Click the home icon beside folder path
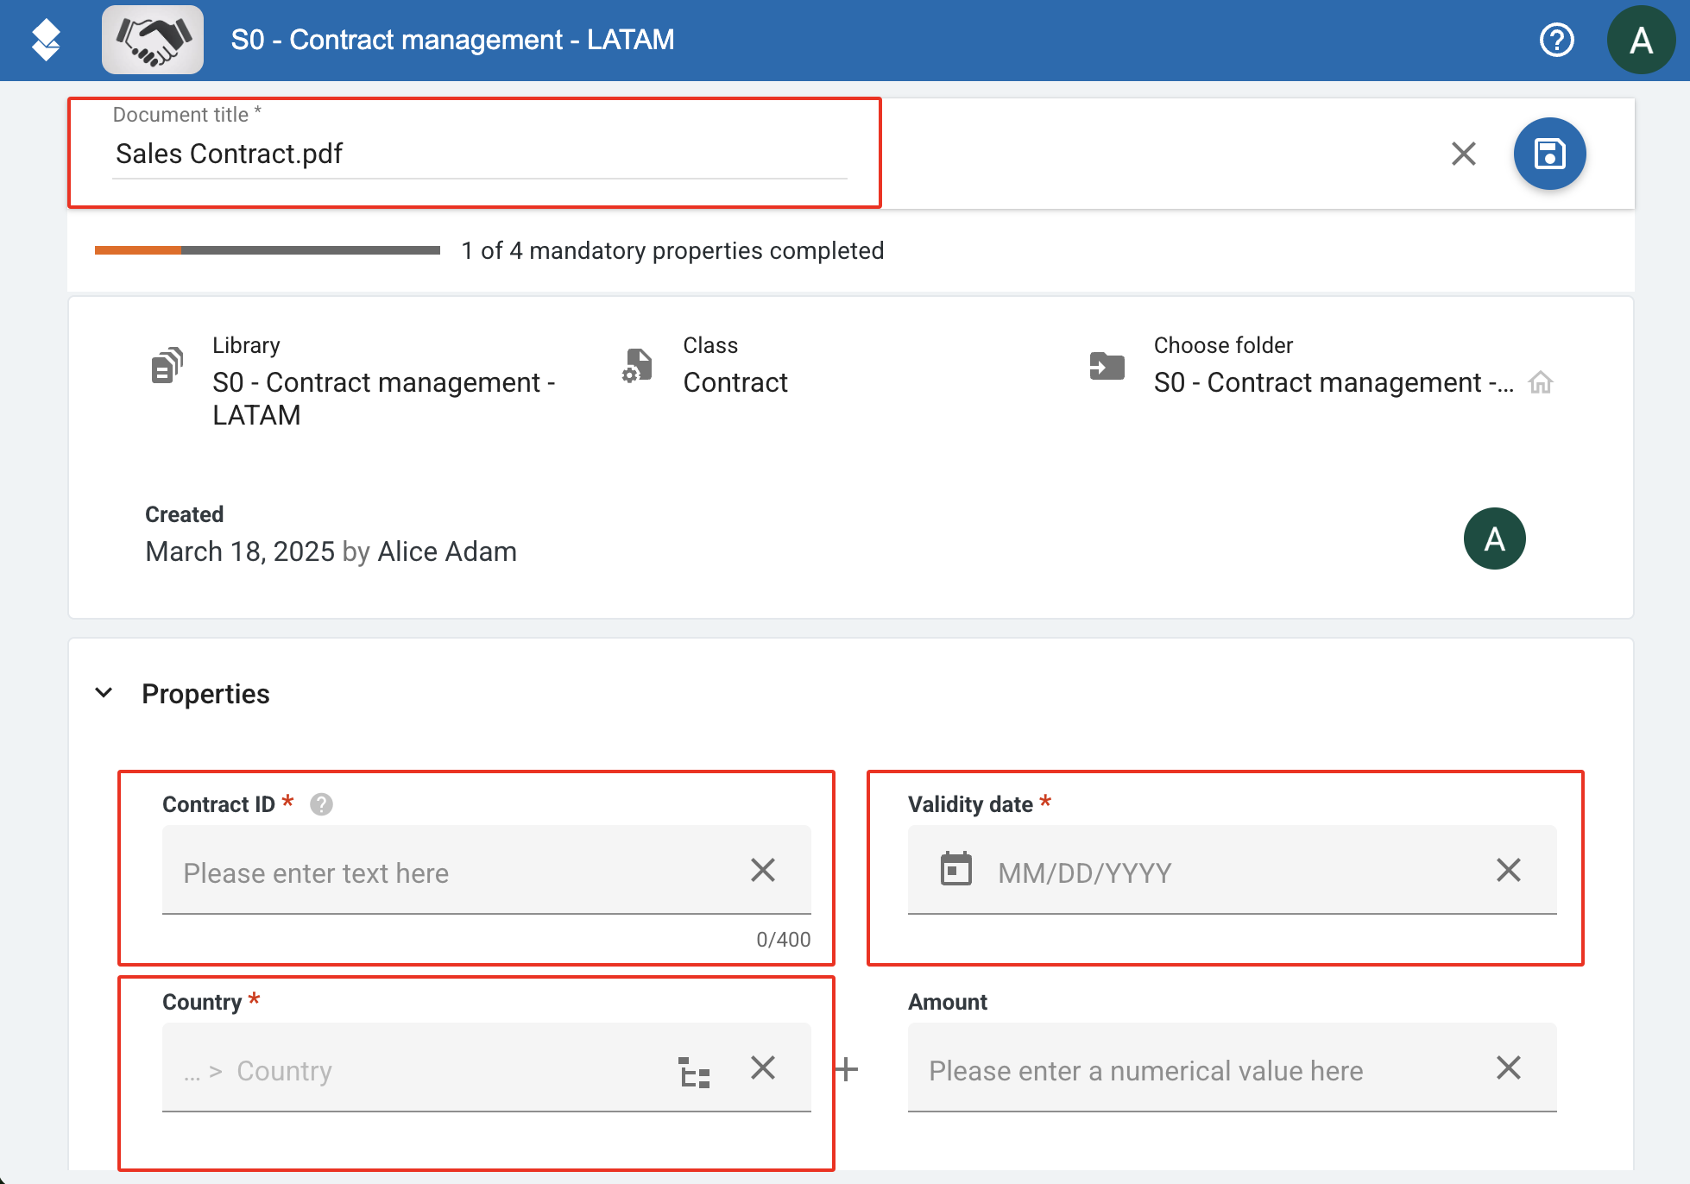Viewport: 1690px width, 1184px height. tap(1541, 382)
